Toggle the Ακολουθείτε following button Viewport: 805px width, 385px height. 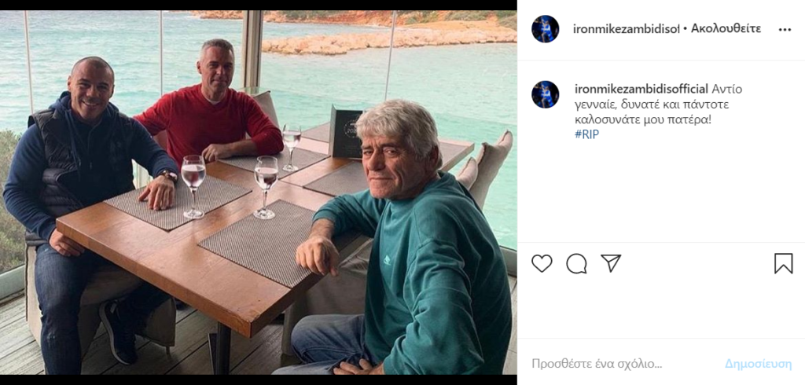726,29
